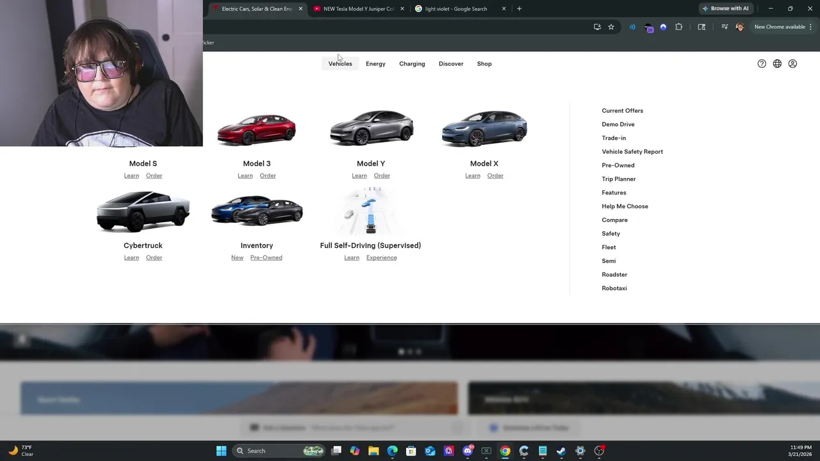Open the Tesla account profile icon

tap(792, 63)
